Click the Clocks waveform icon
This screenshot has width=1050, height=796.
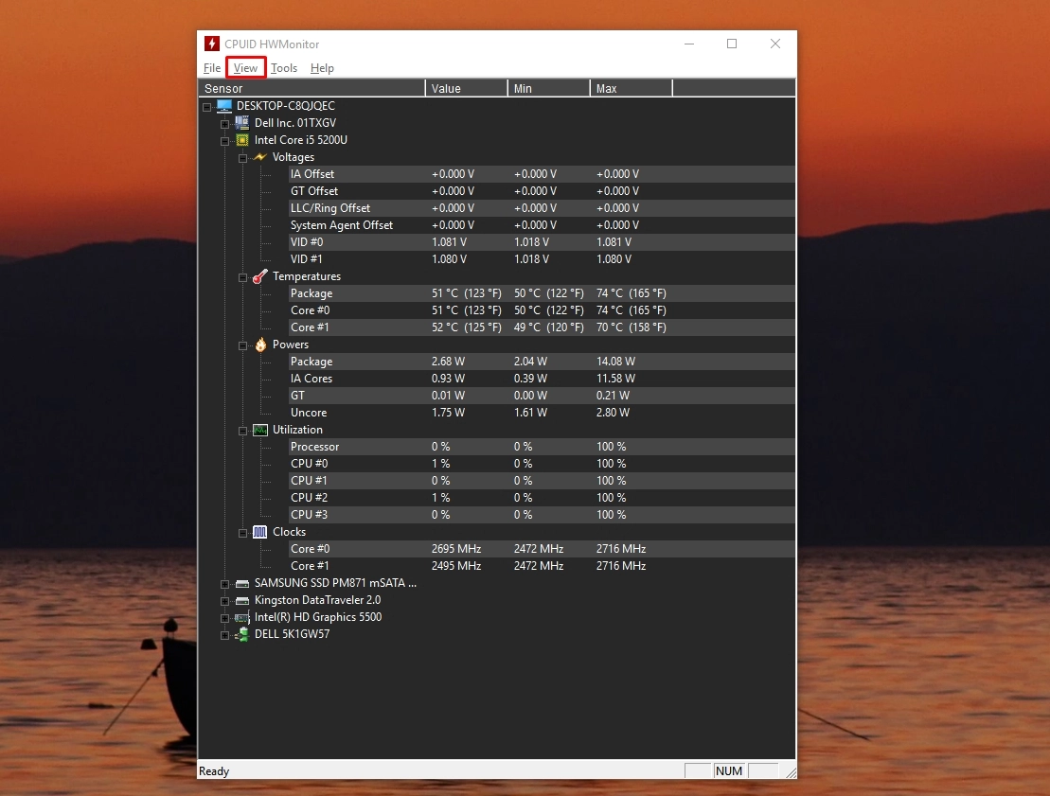tap(259, 532)
